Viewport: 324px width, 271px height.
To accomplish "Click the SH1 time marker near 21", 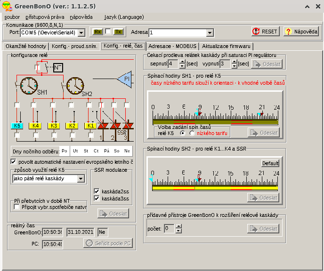I will (260, 114).
